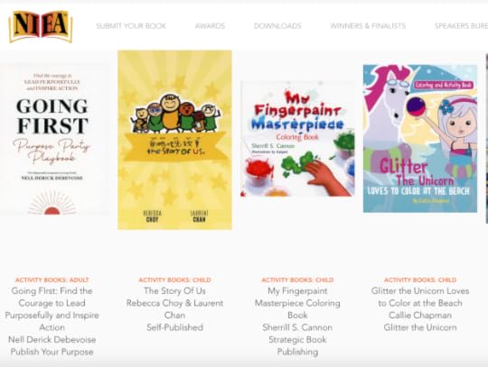This screenshot has width=488, height=367.
Task: Click Activity Books: Child above My Fingerpaint
Action: click(x=297, y=280)
